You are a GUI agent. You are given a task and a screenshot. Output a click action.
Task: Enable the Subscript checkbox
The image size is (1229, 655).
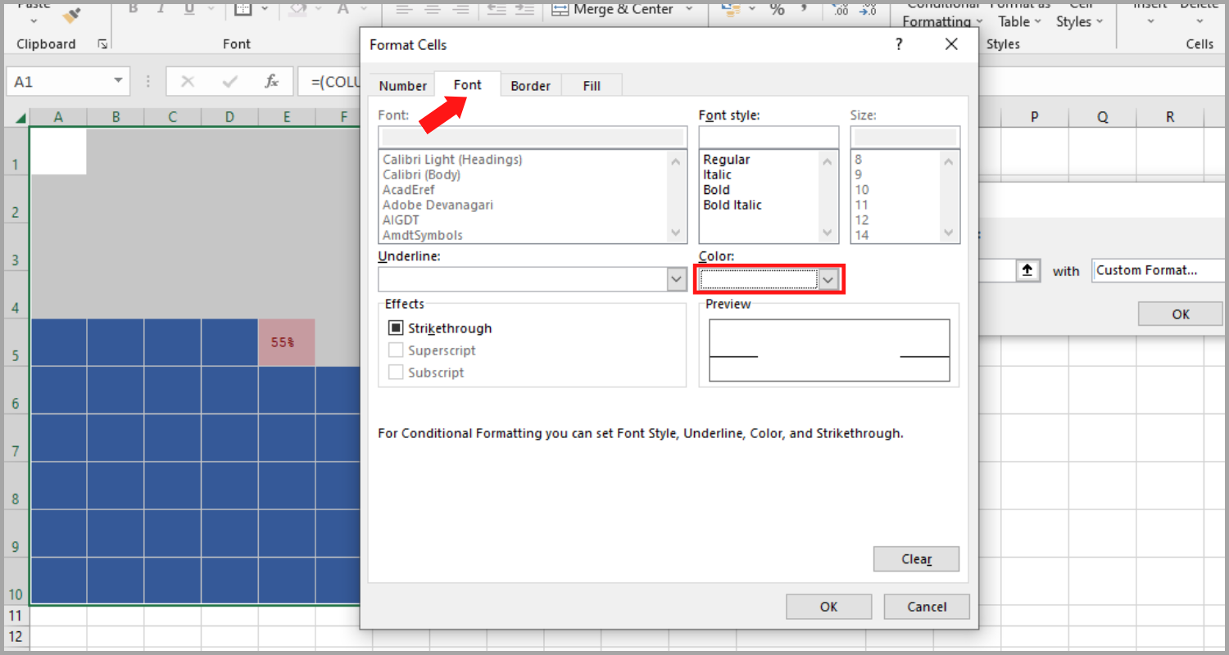click(x=396, y=373)
